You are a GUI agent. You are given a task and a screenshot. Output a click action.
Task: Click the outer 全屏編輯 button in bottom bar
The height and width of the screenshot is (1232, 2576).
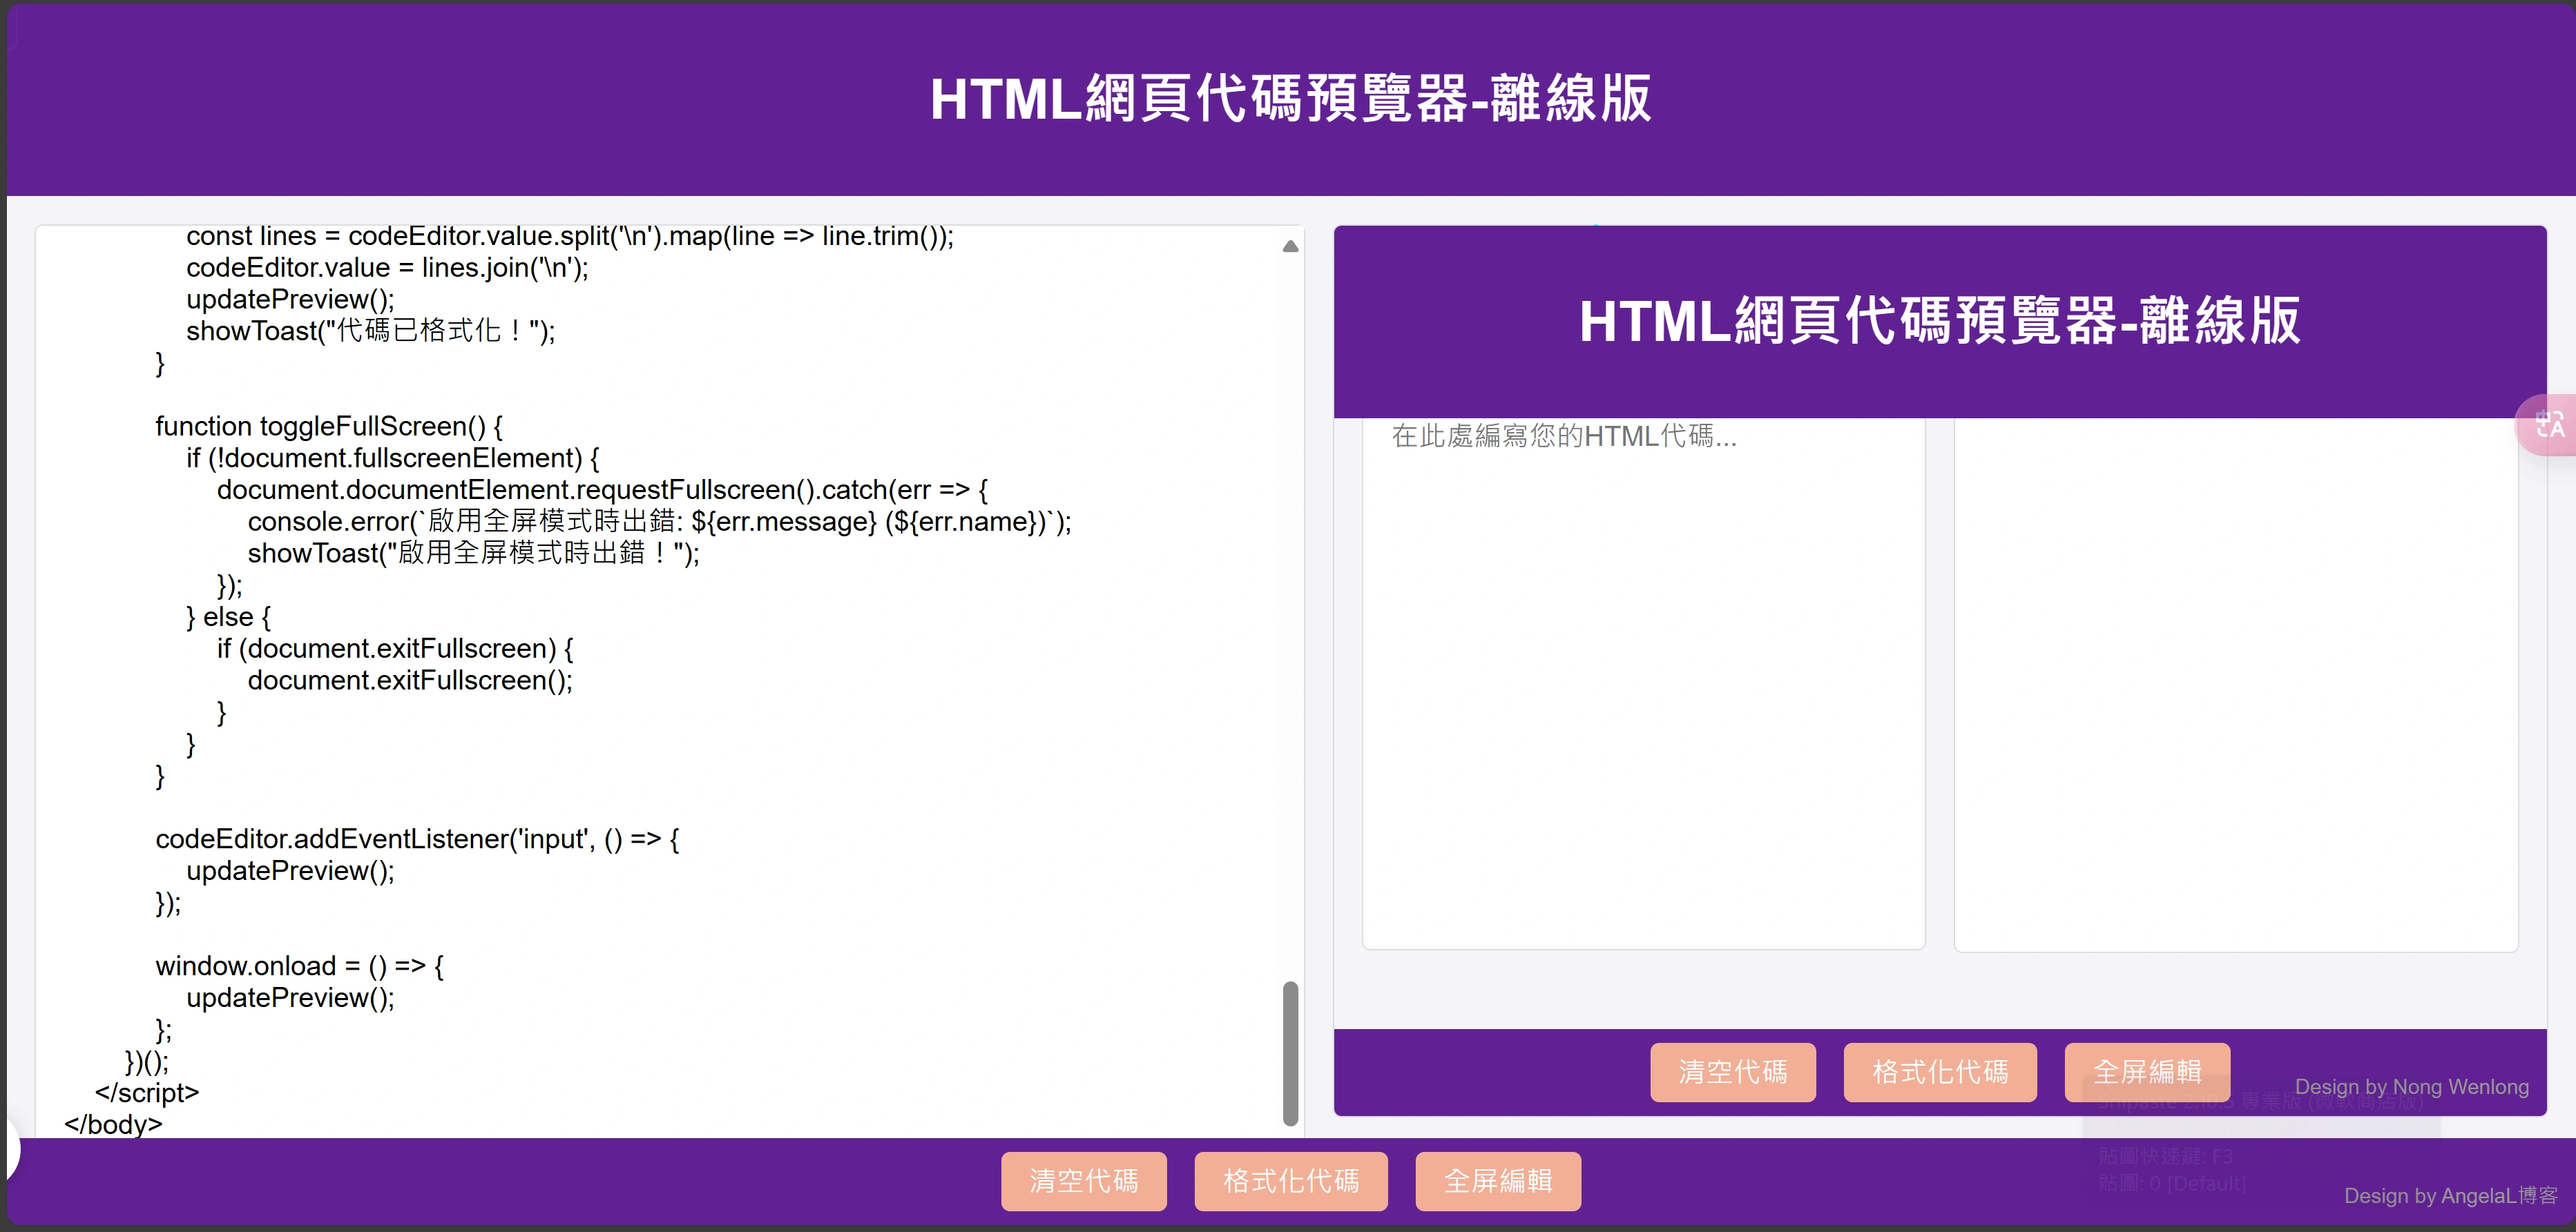1498,1181
